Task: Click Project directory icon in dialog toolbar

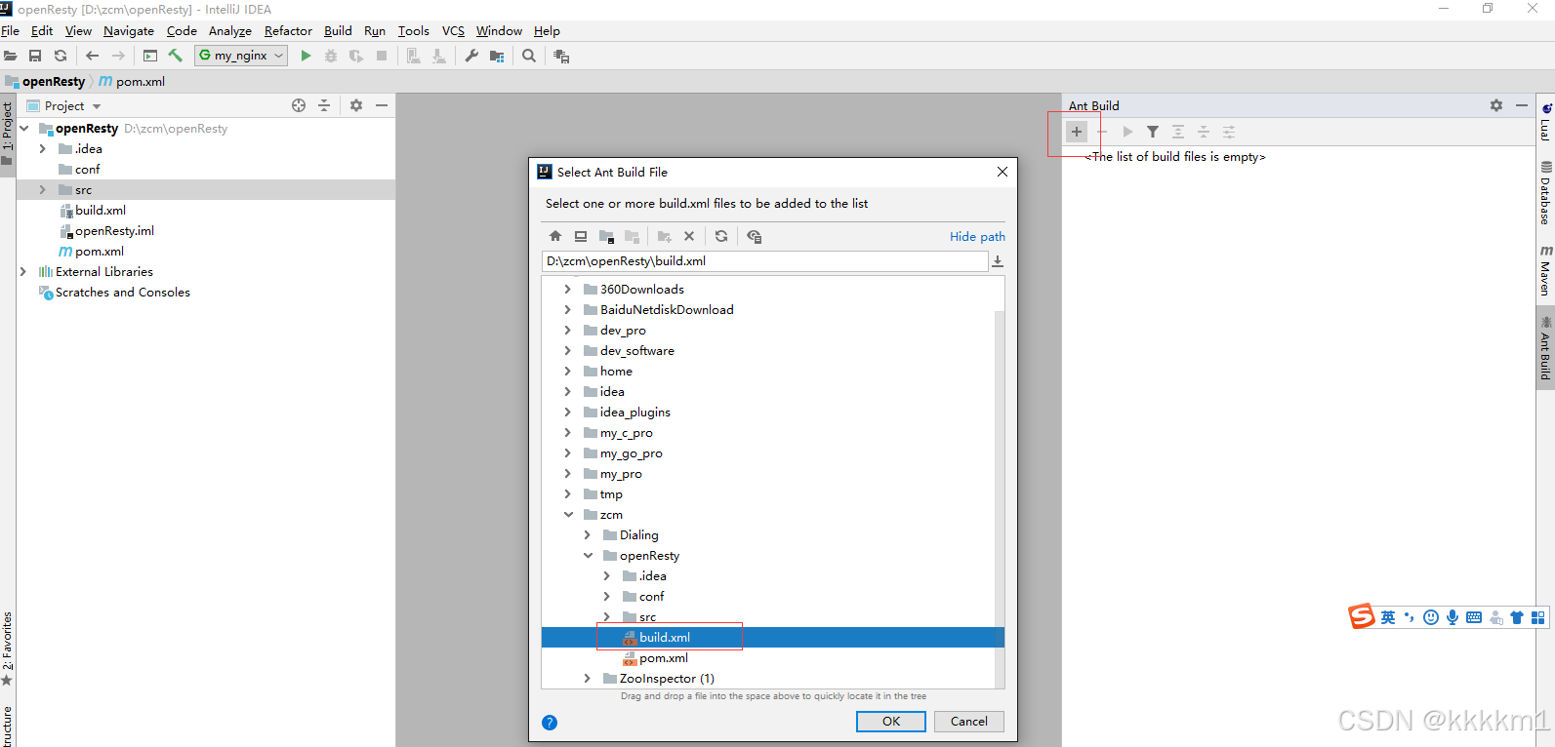Action: coord(606,236)
